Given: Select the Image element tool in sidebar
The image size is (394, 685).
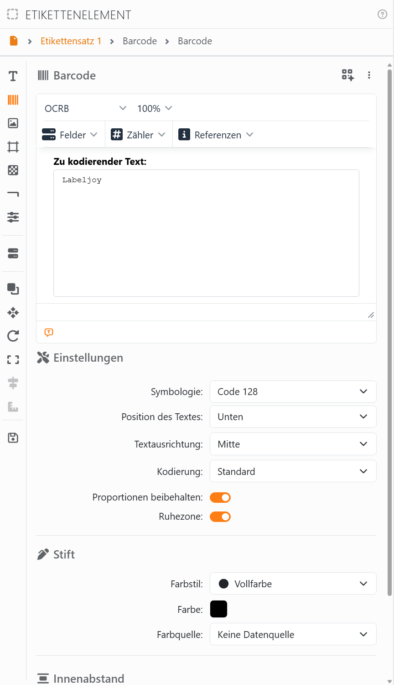Looking at the screenshot, I should point(13,123).
